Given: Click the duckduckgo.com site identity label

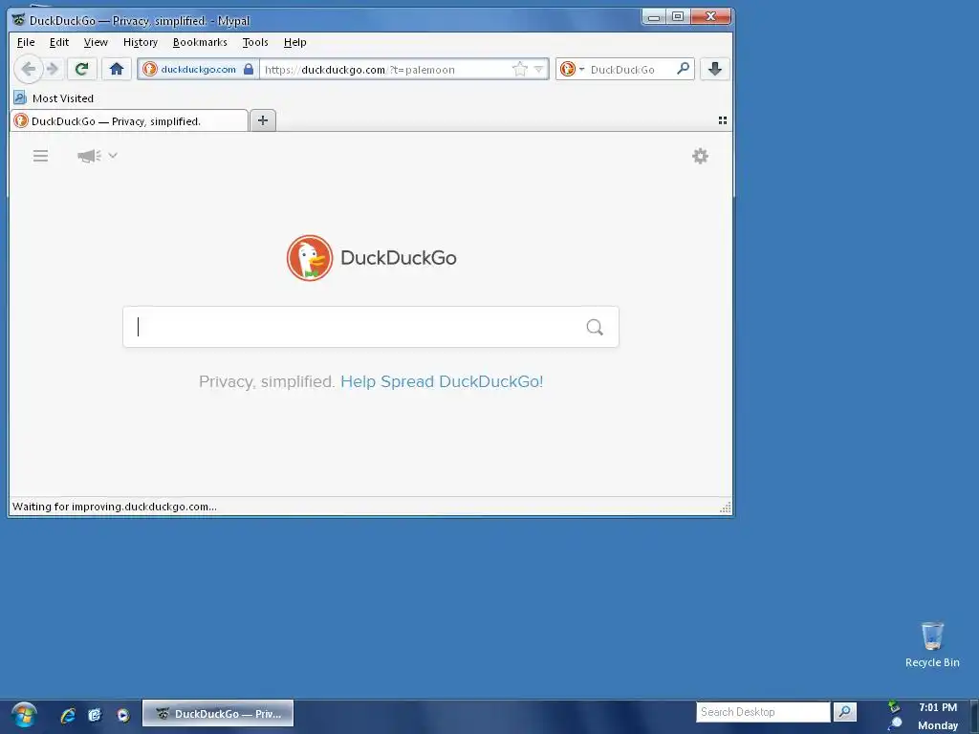Looking at the screenshot, I should tap(199, 69).
